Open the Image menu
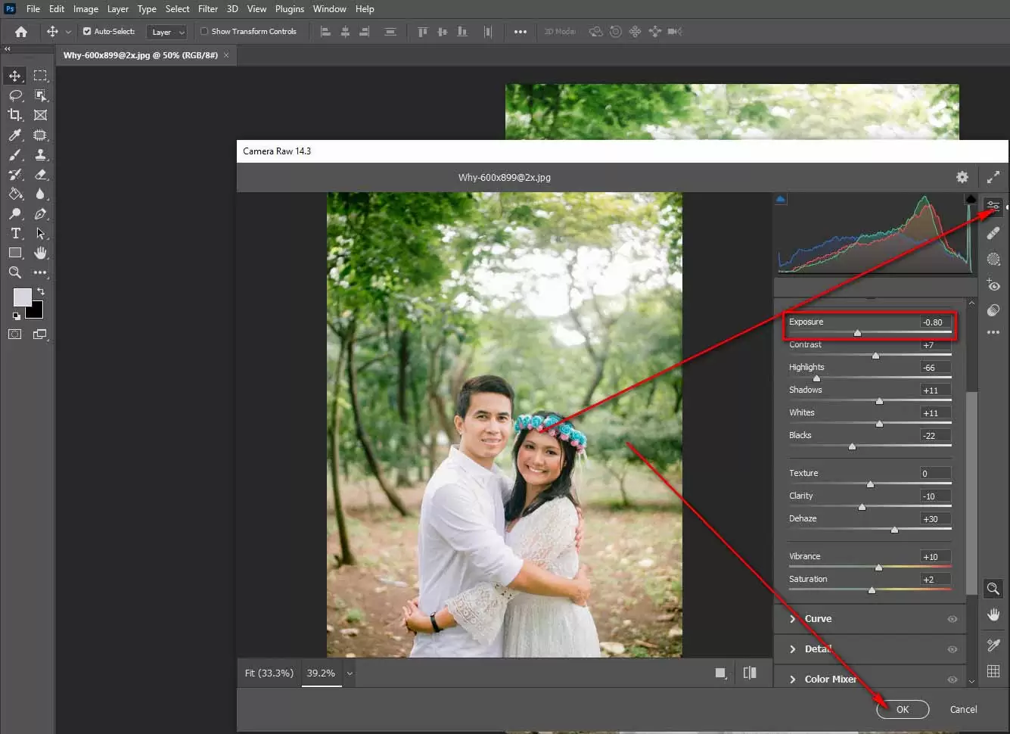The height and width of the screenshot is (734, 1010). coord(85,9)
